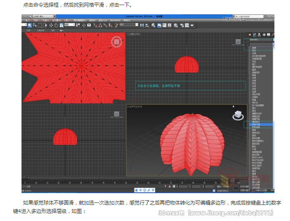The height and width of the screenshot is (221, 290).
Task: Switch to the Modify command panel
Action: (255, 35)
